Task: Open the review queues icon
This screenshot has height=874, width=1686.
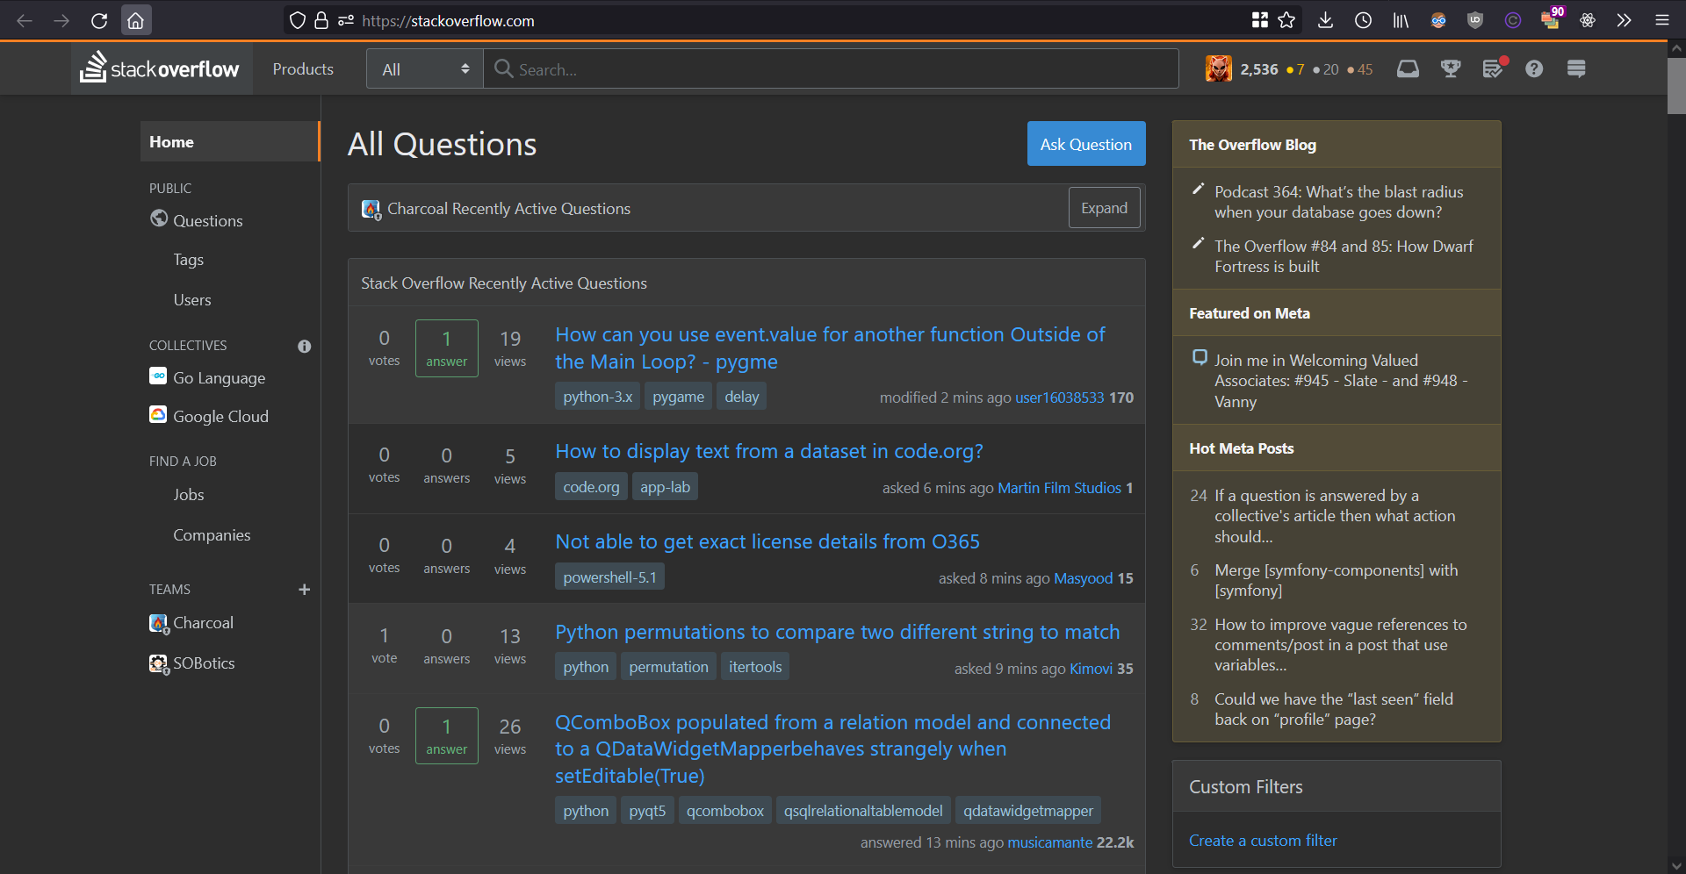Action: coord(1494,68)
